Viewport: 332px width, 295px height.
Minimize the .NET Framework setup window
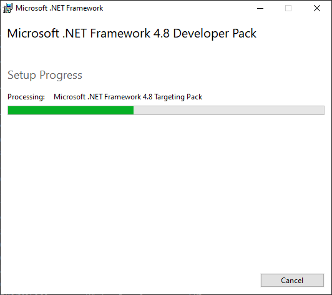click(x=260, y=8)
